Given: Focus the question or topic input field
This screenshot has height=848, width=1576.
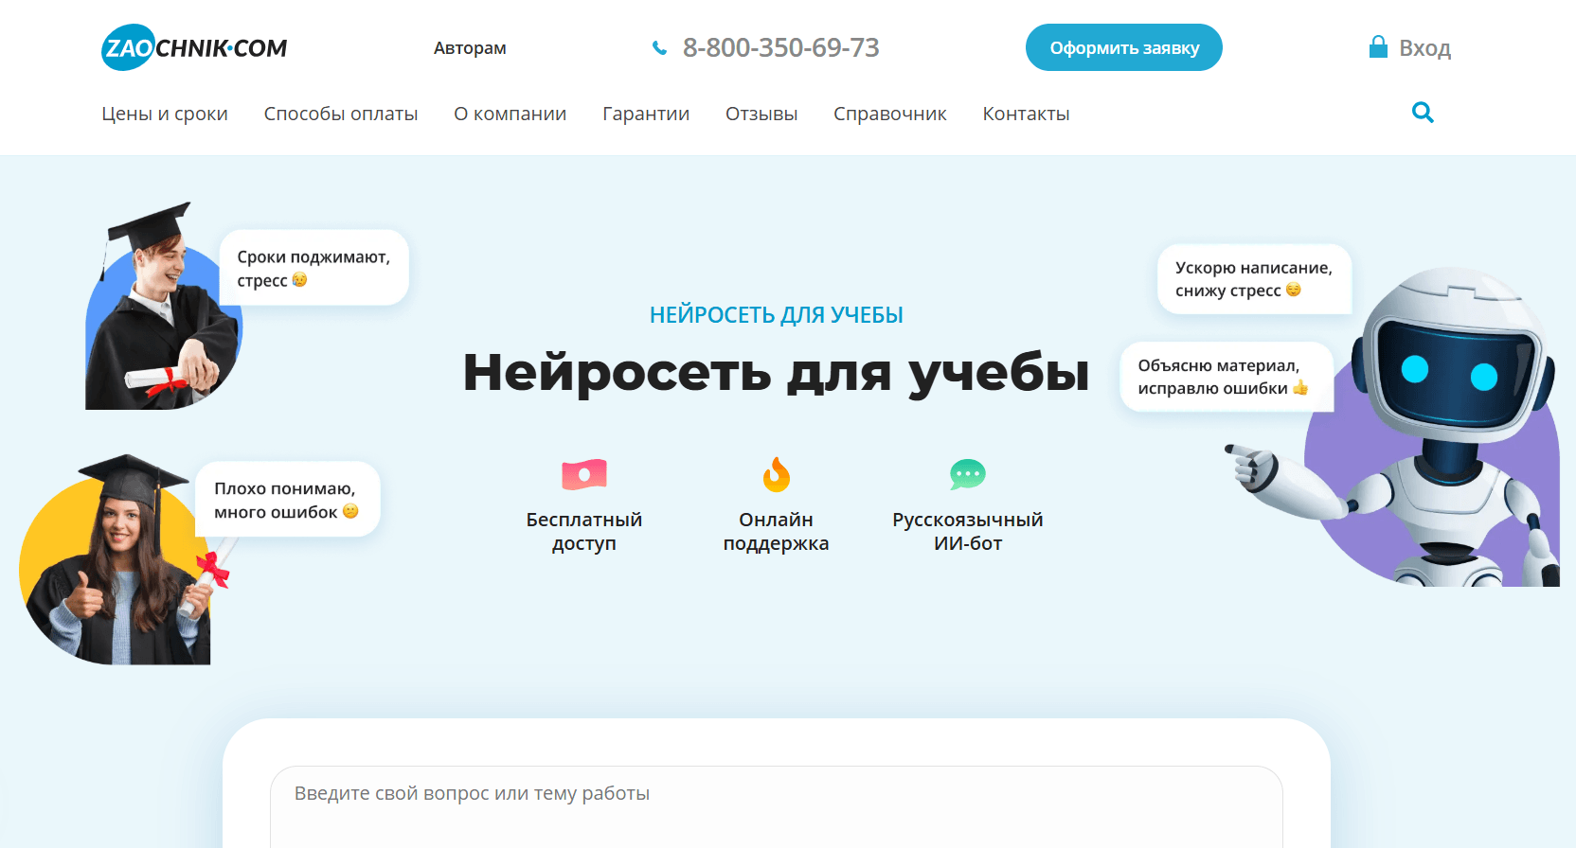Looking at the screenshot, I should pyautogui.click(x=777, y=806).
